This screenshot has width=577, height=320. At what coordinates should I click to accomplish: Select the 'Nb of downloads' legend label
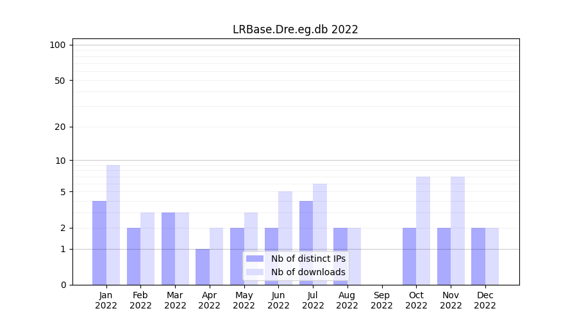pyautogui.click(x=308, y=272)
